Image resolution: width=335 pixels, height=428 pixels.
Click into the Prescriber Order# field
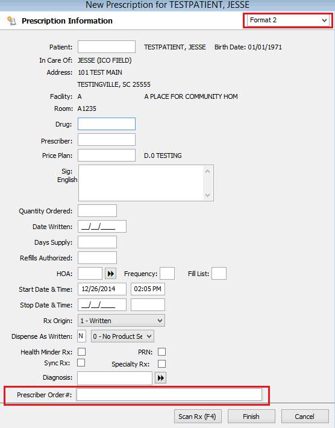click(x=169, y=395)
